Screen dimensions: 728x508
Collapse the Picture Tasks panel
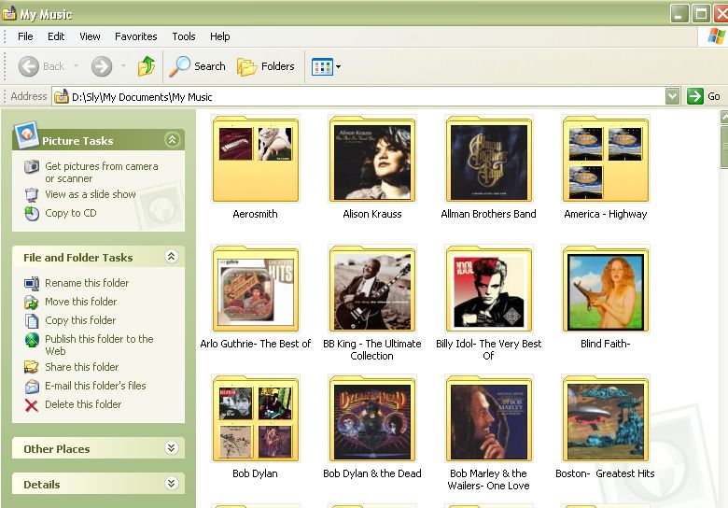[x=173, y=139]
